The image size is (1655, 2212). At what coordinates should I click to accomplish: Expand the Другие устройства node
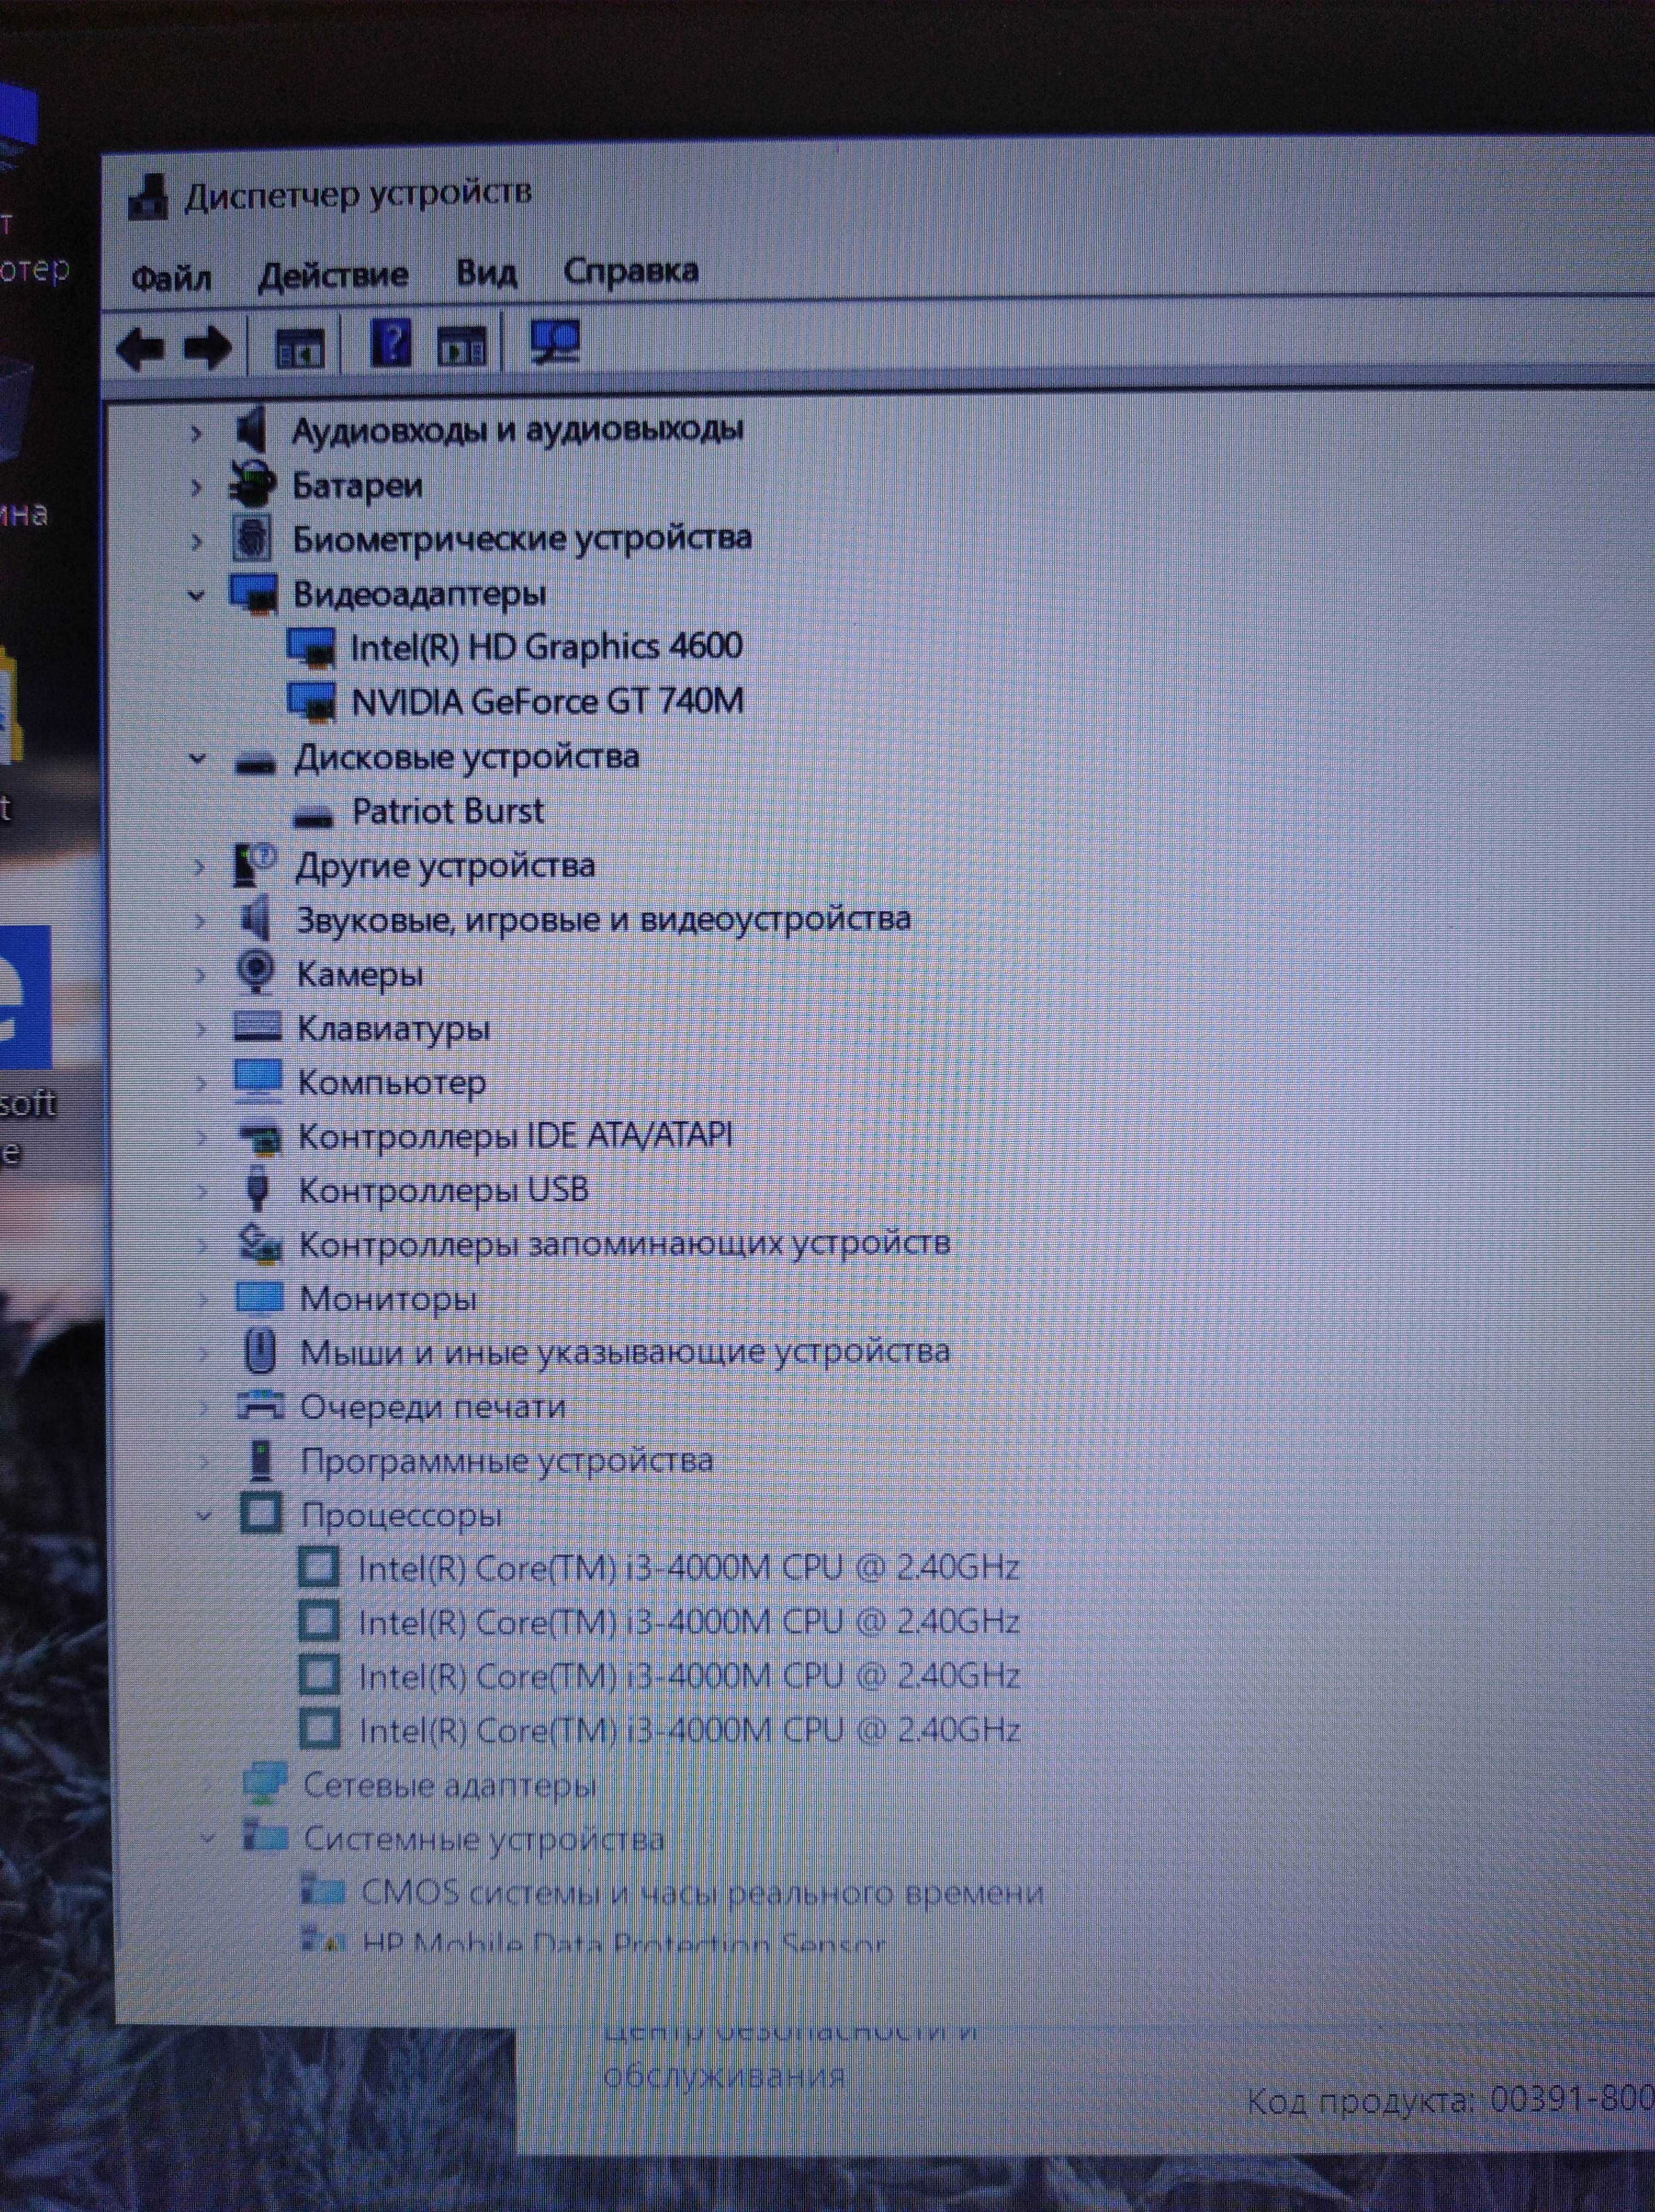point(199,867)
